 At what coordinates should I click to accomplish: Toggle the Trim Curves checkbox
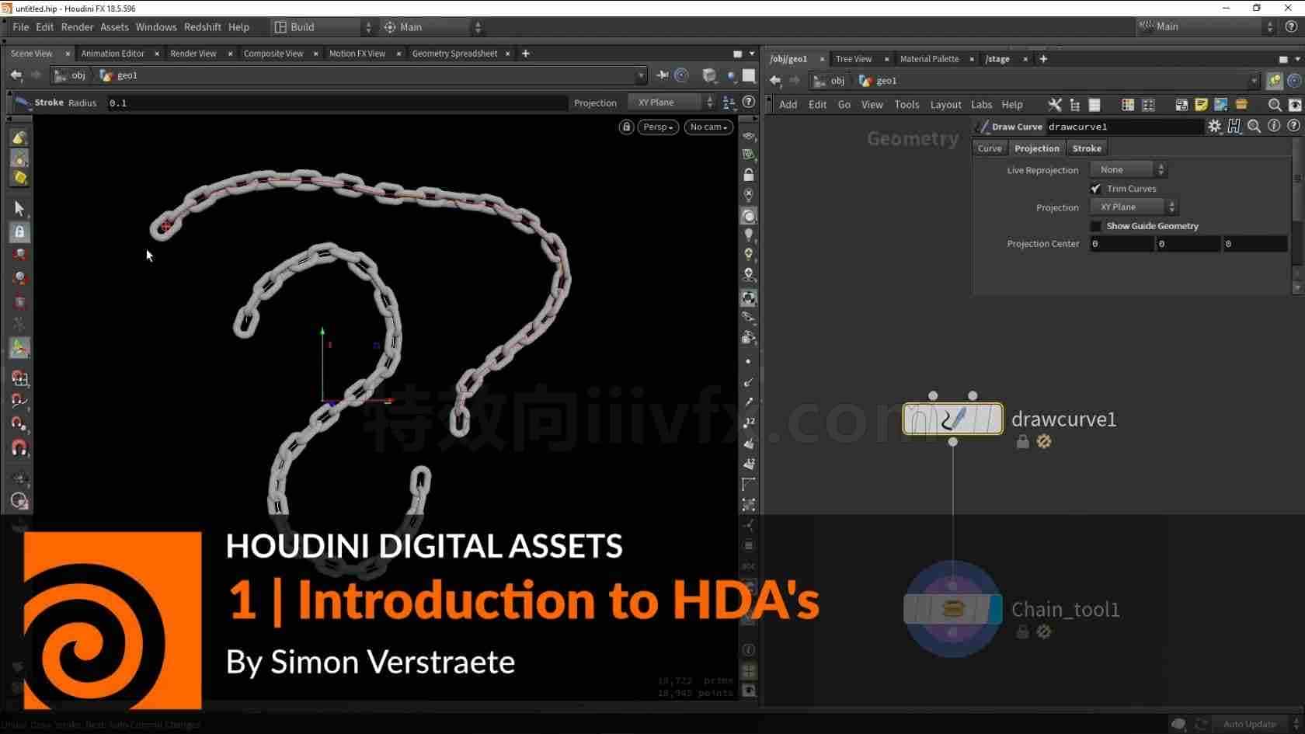pos(1095,189)
